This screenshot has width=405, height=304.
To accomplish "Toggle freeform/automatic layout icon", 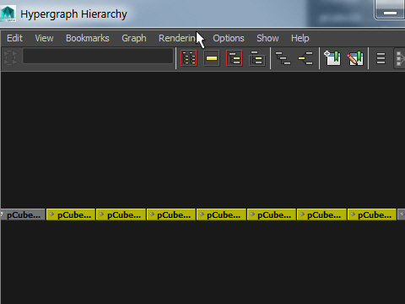I will pos(381,58).
